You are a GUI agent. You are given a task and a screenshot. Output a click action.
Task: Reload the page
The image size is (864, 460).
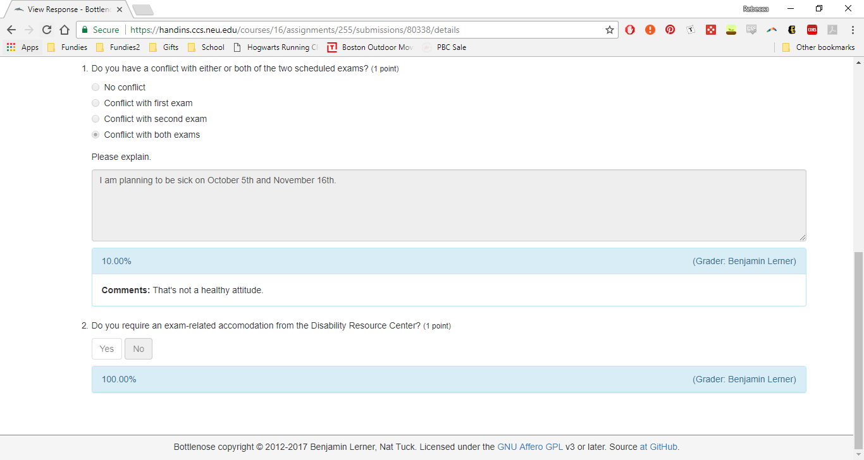pos(47,30)
